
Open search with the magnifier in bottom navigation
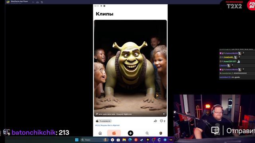click(147, 133)
